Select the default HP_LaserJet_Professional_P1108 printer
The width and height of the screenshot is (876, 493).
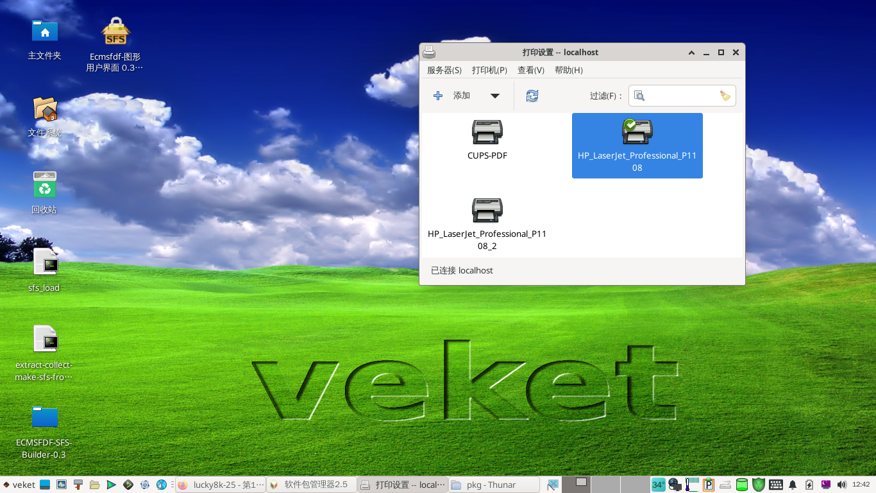click(637, 146)
